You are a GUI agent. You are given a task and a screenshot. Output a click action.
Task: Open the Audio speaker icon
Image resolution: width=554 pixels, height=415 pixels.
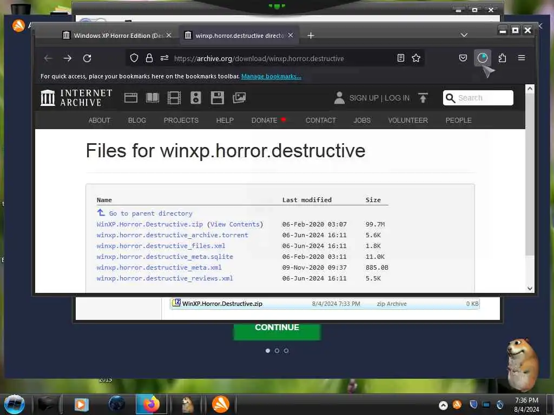coord(196,98)
